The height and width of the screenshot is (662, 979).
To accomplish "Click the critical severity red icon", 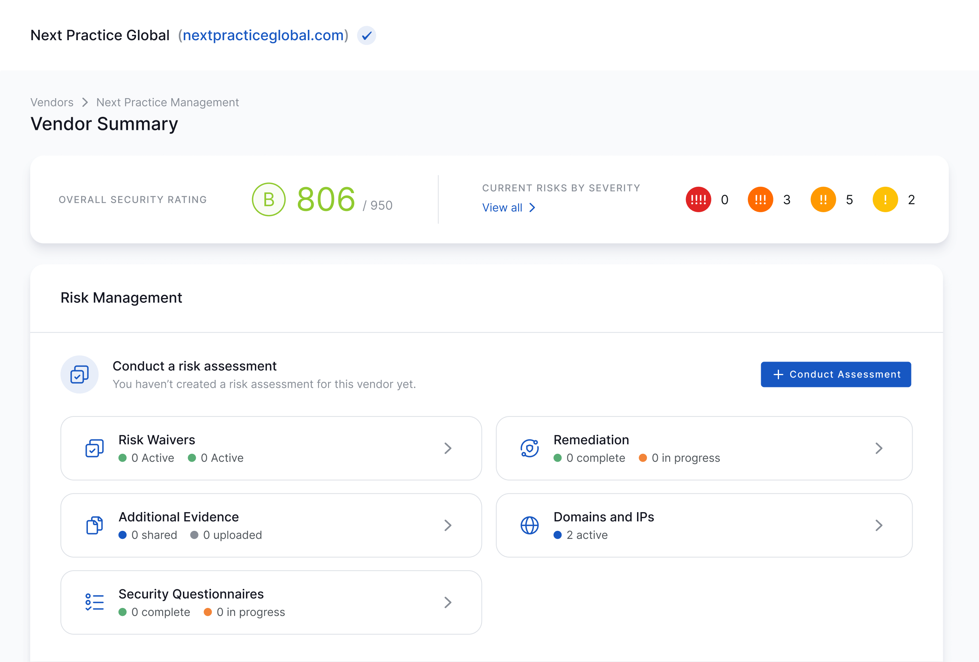I will point(698,199).
